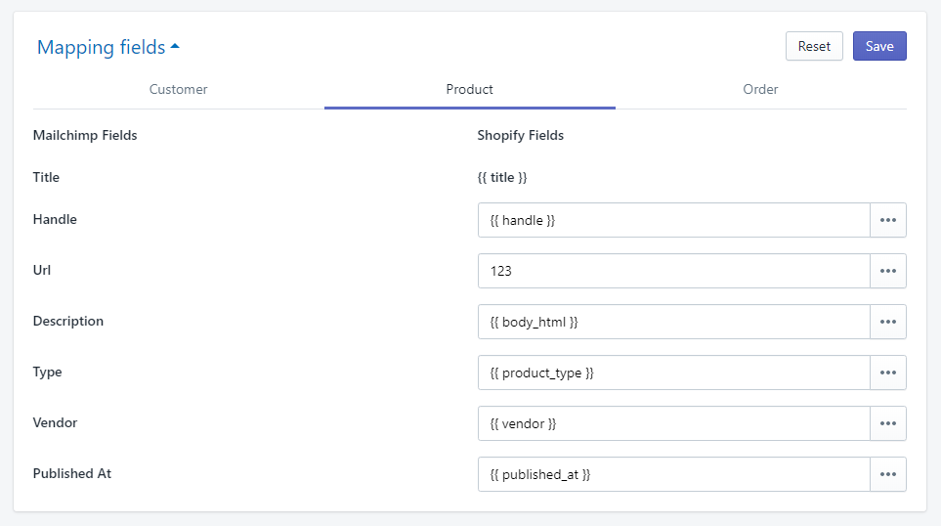Click the Handle input with {{ handle }}
This screenshot has height=526, width=941.
pyautogui.click(x=673, y=220)
